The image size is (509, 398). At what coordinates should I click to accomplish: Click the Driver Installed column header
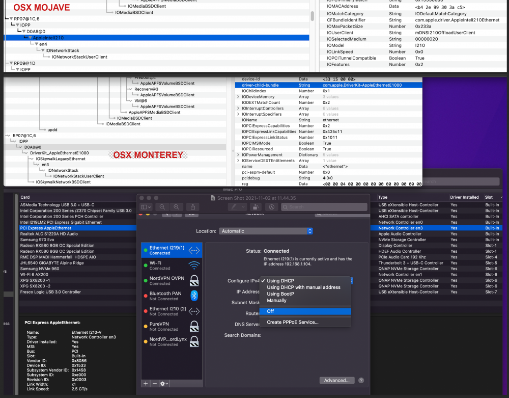464,197
